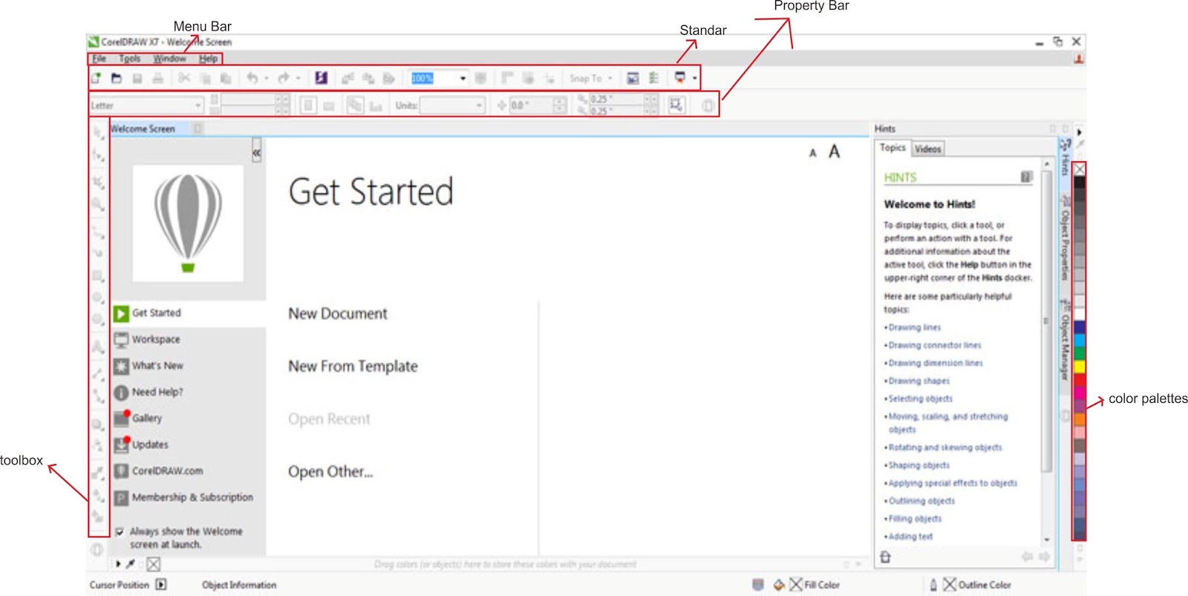Open the Units dropdown

[x=479, y=105]
